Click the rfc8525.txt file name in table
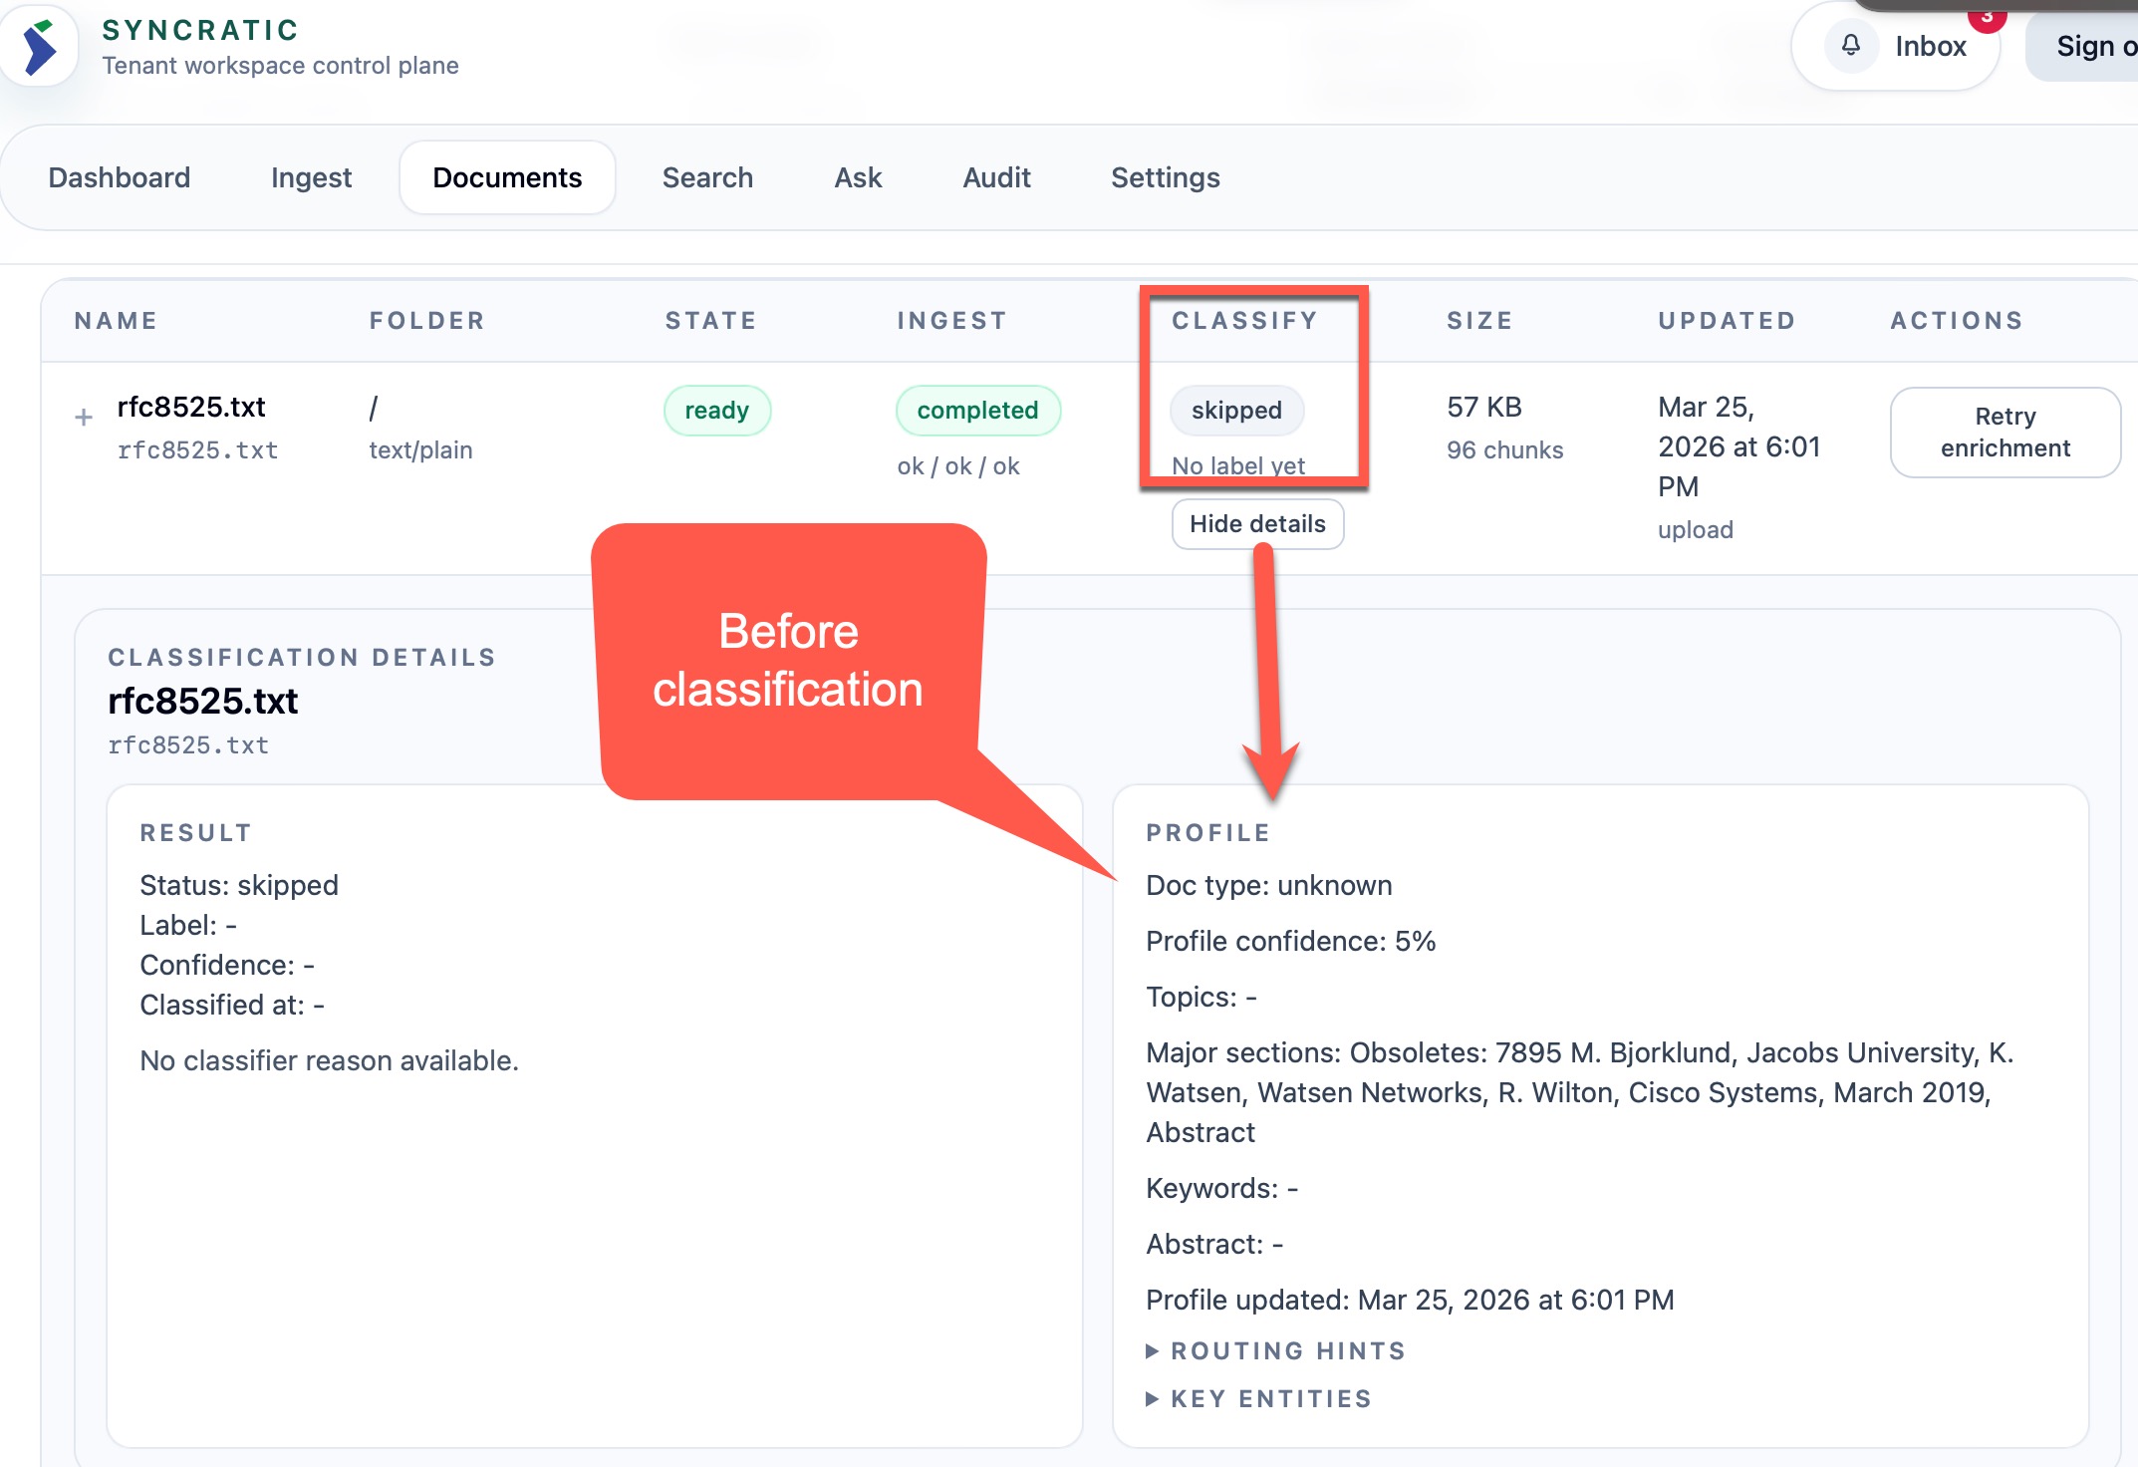The height and width of the screenshot is (1467, 2138). (191, 407)
